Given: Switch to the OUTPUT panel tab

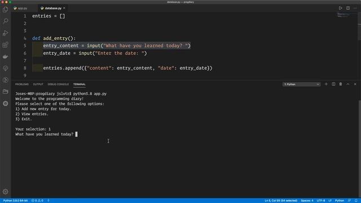Looking at the screenshot, I should [38, 84].
